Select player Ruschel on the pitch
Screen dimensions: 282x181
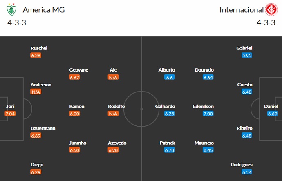(x=39, y=48)
